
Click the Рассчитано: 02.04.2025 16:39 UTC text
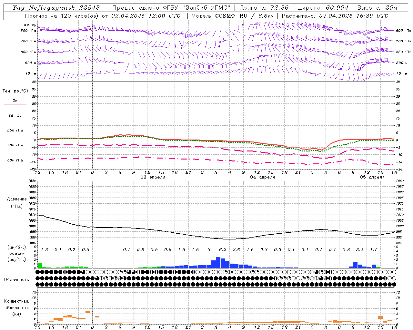point(335,16)
